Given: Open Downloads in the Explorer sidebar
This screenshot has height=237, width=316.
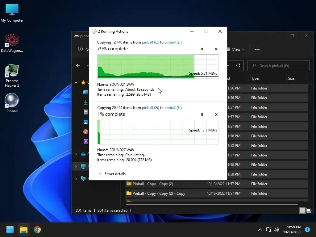Looking at the screenshot, I should tap(86, 102).
